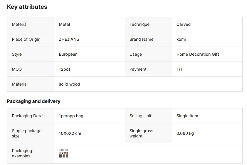Click the Packaging and delivery heading
The image size is (247, 165).
point(33,101)
